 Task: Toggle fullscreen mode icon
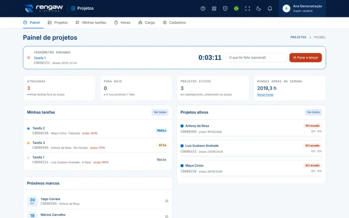[x=247, y=9]
